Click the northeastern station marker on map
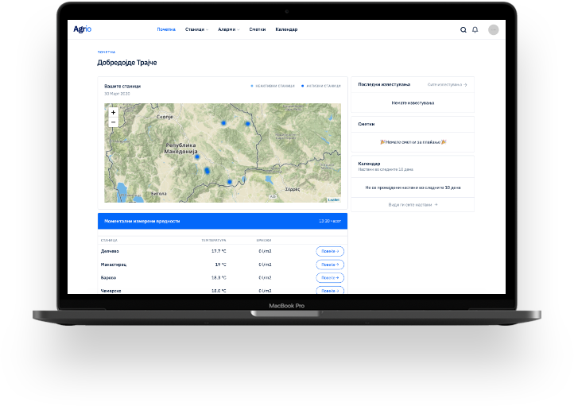 click(x=248, y=123)
